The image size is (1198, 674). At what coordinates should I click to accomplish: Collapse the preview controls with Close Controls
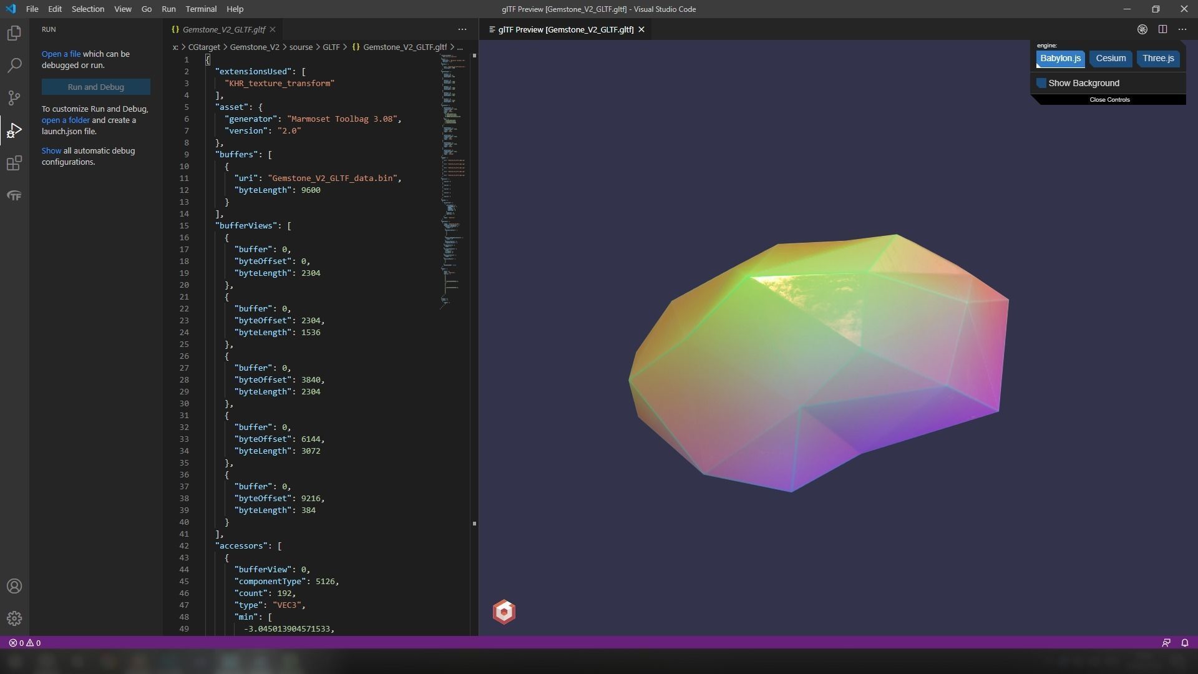(1109, 100)
